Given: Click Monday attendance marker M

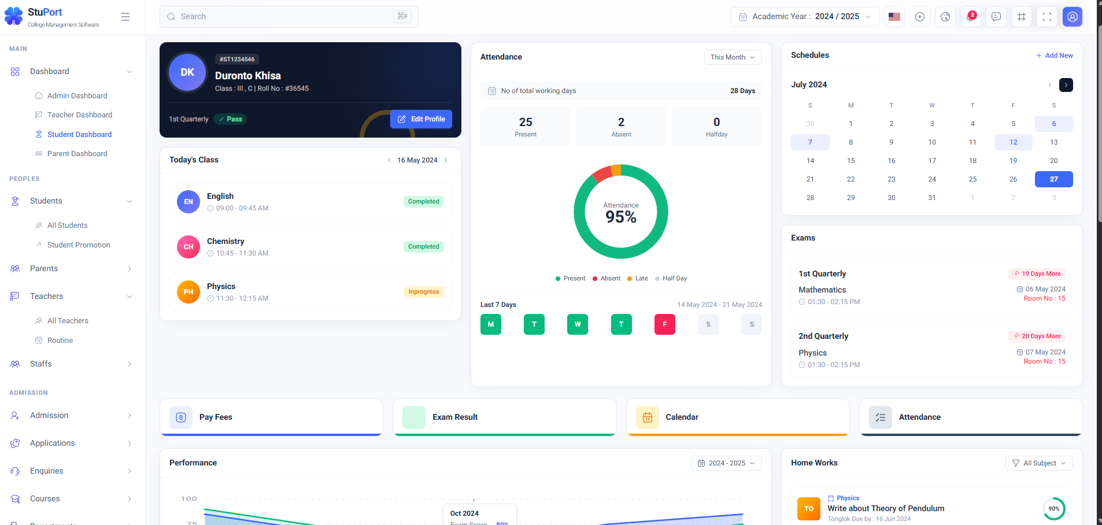Looking at the screenshot, I should click(491, 324).
